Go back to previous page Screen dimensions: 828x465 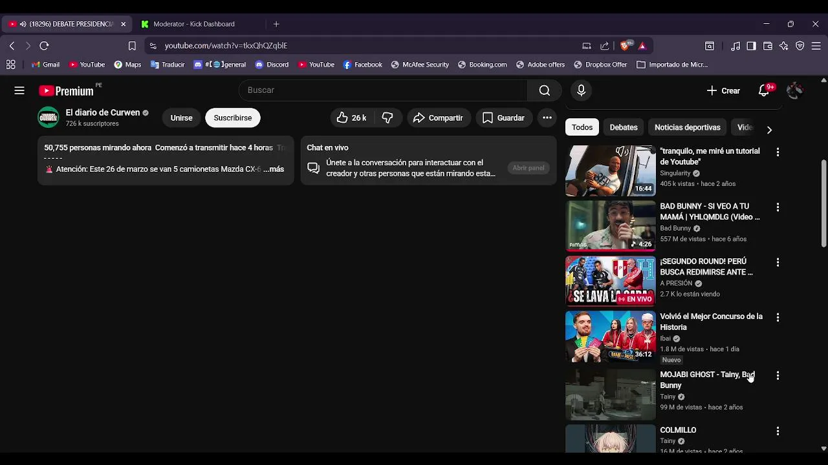point(12,46)
